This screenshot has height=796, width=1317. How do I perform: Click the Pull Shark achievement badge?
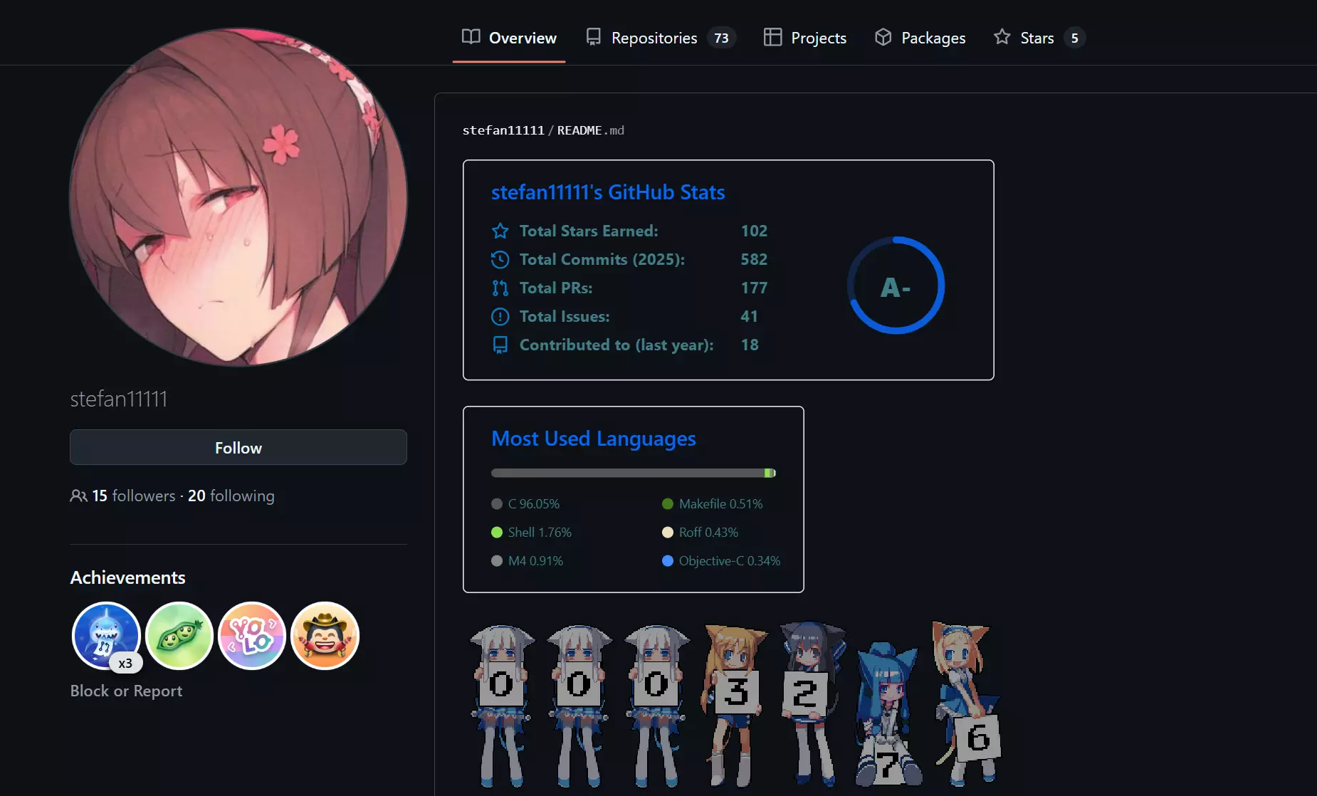tap(106, 636)
